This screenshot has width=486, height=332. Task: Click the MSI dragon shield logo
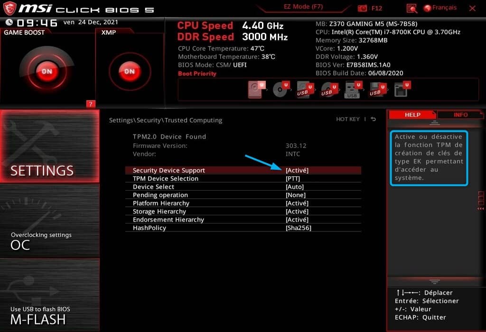tap(9, 9)
